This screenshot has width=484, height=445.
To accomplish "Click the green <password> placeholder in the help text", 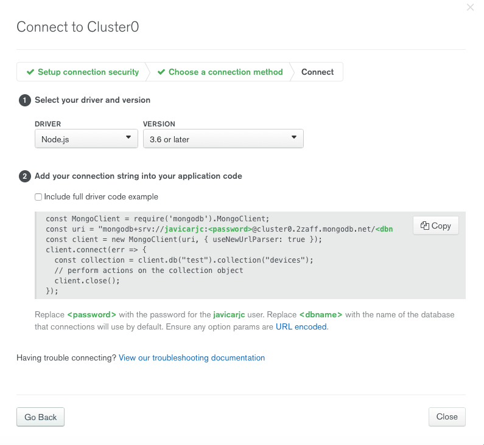I will point(91,315).
